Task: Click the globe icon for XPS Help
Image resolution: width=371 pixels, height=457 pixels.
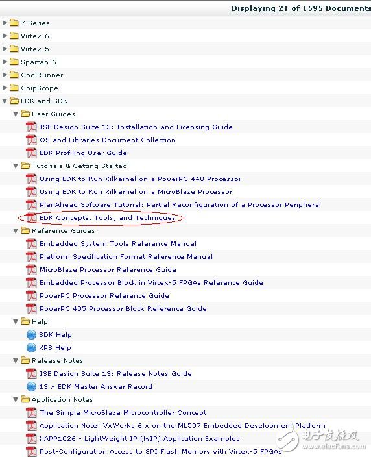Action: point(31,348)
